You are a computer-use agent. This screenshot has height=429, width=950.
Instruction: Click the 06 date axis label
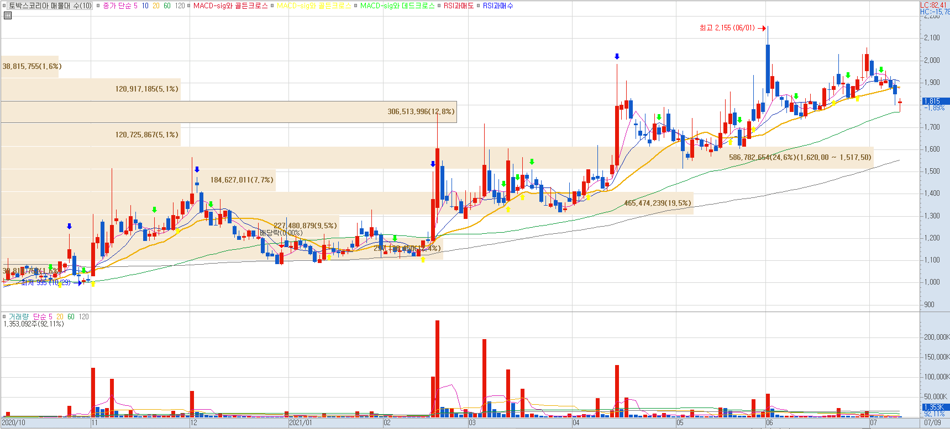pyautogui.click(x=769, y=423)
